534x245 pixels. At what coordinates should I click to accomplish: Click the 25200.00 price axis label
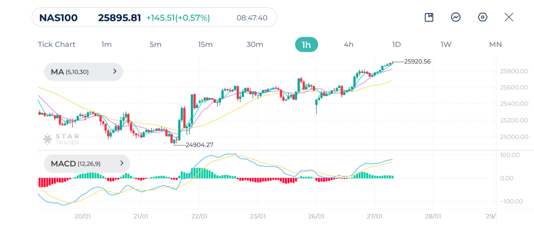[x=514, y=120]
